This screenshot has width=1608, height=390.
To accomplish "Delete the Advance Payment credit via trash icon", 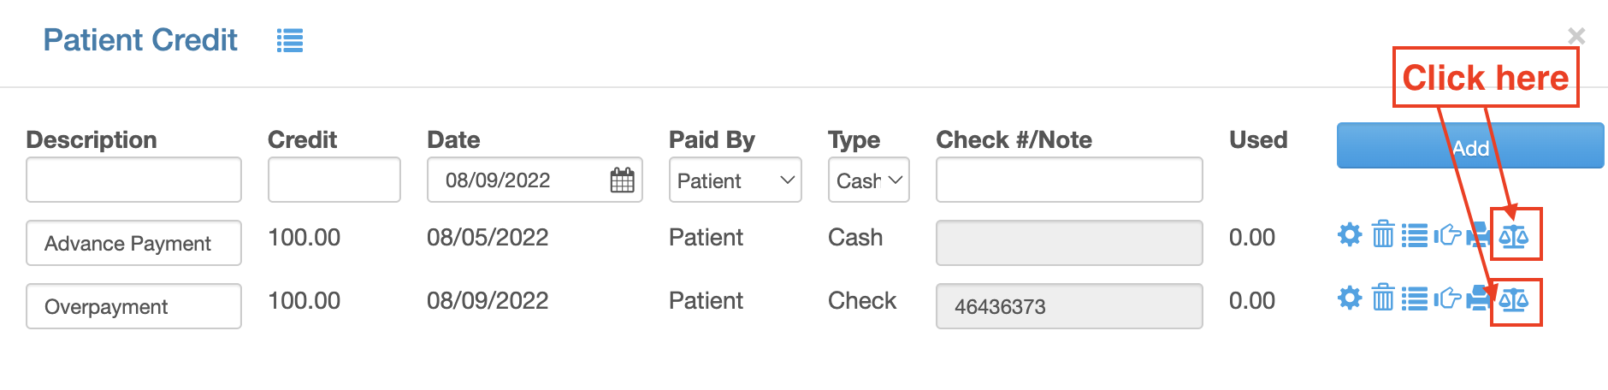I will (x=1383, y=234).
